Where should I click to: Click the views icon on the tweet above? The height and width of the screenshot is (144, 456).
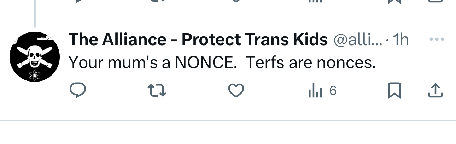315,1
